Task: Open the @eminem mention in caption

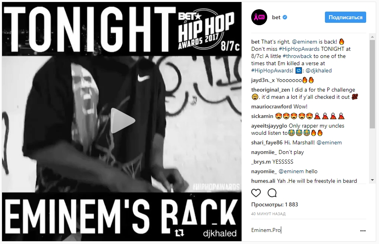Action: (304, 42)
